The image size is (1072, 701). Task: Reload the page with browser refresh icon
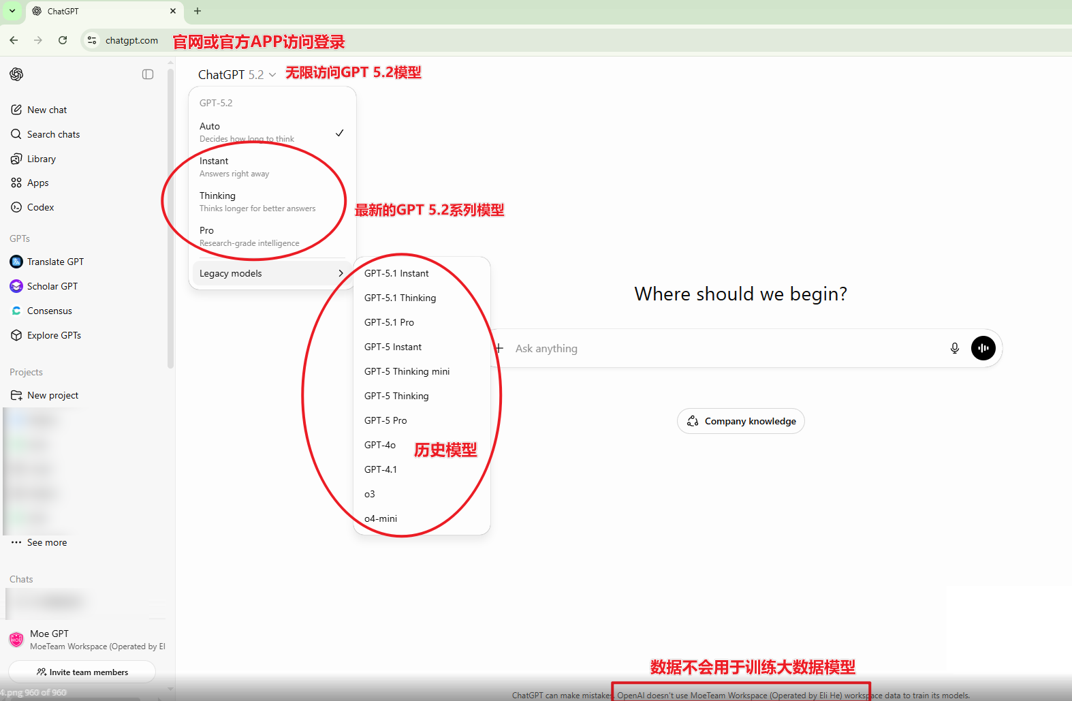tap(63, 40)
